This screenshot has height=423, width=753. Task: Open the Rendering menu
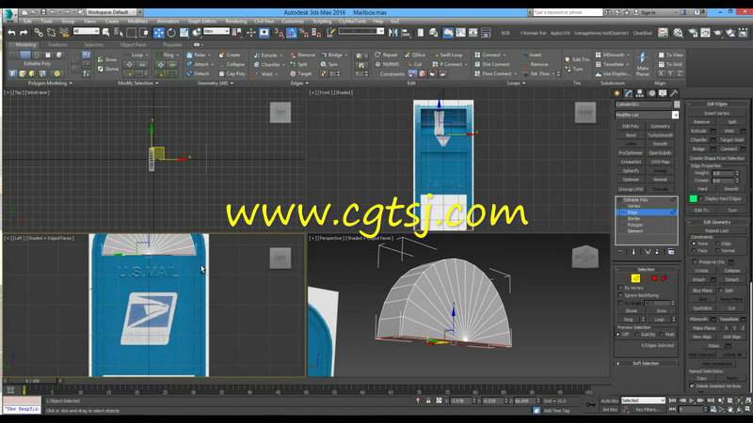coord(236,22)
